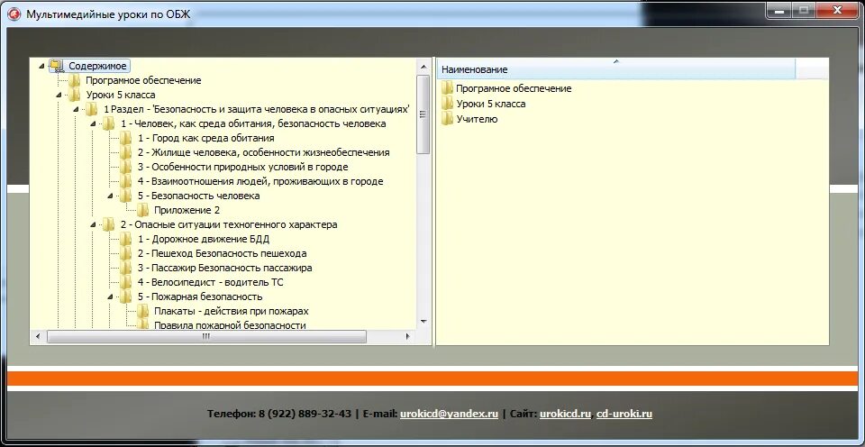The height and width of the screenshot is (447, 865).
Task: Collapse '1 - Человек, как среда обитания' node
Action: (93, 123)
